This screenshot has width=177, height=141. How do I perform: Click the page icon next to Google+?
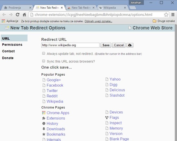[x=44, y=80]
